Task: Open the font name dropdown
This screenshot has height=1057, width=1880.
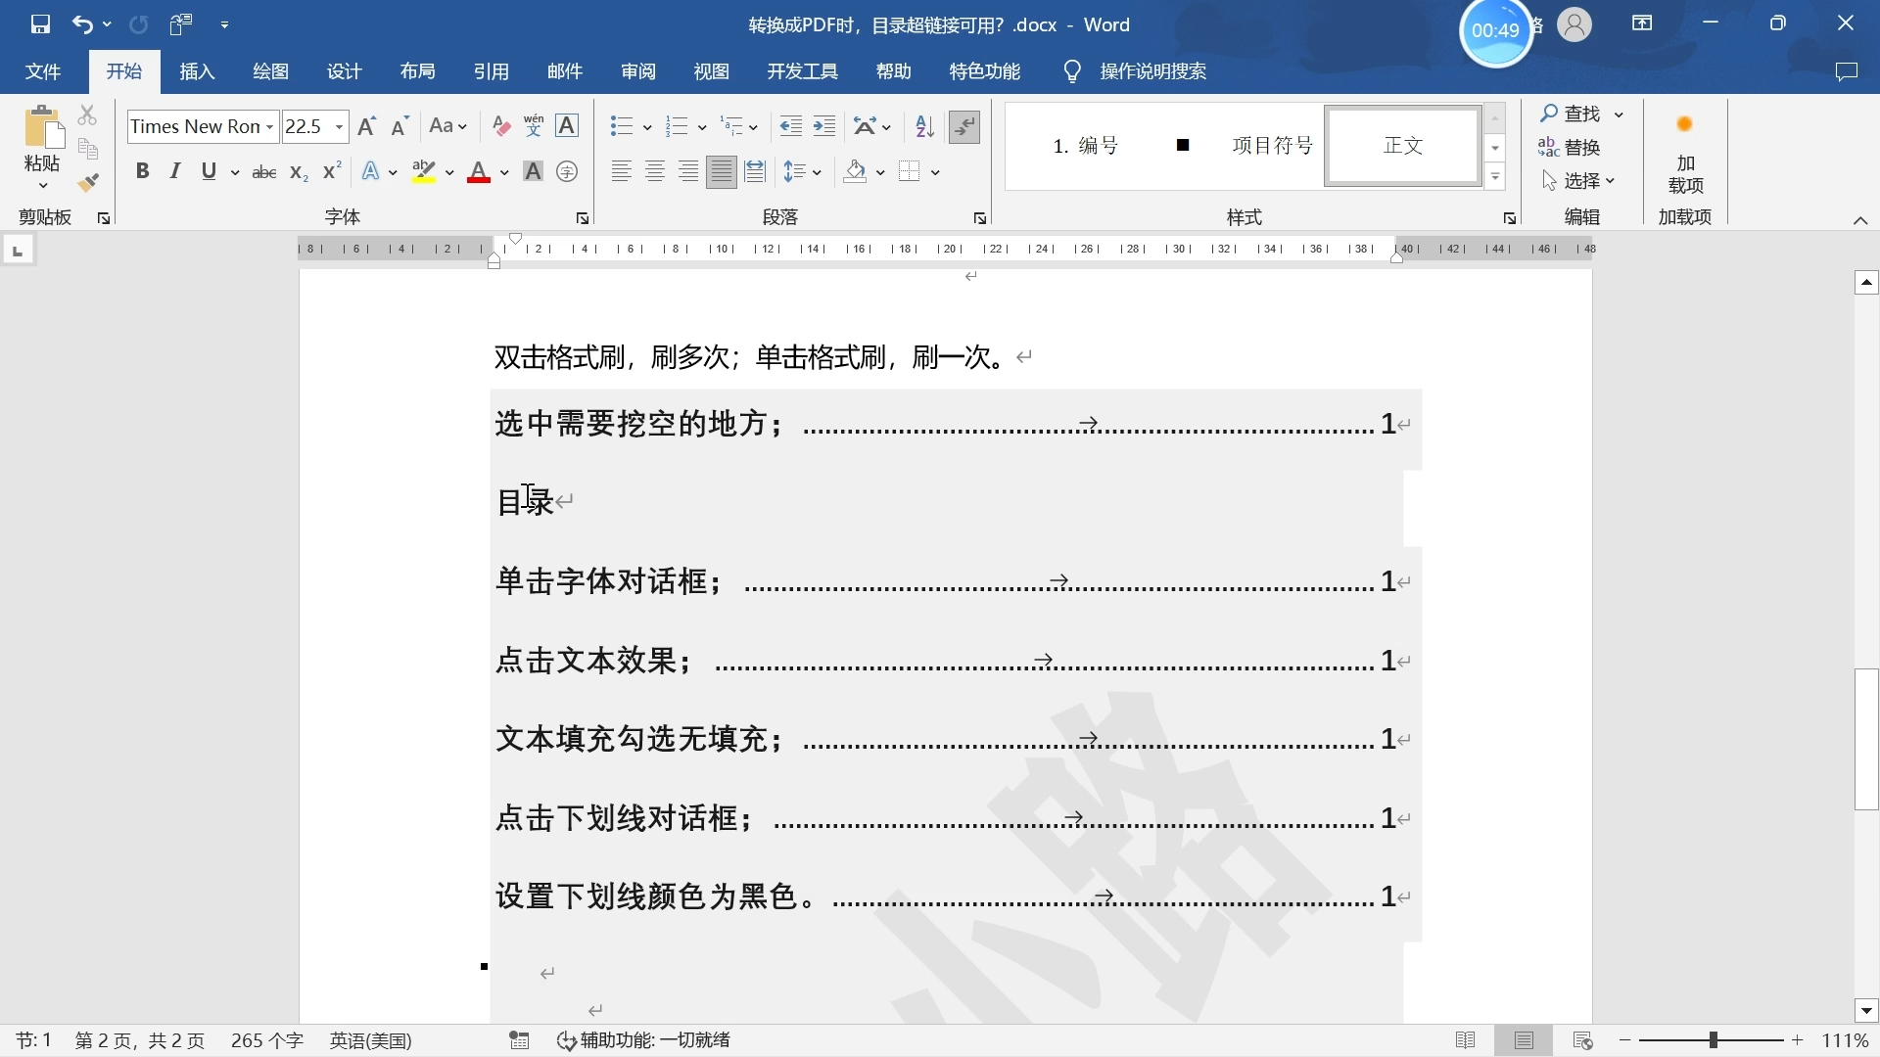Action: coord(271,126)
